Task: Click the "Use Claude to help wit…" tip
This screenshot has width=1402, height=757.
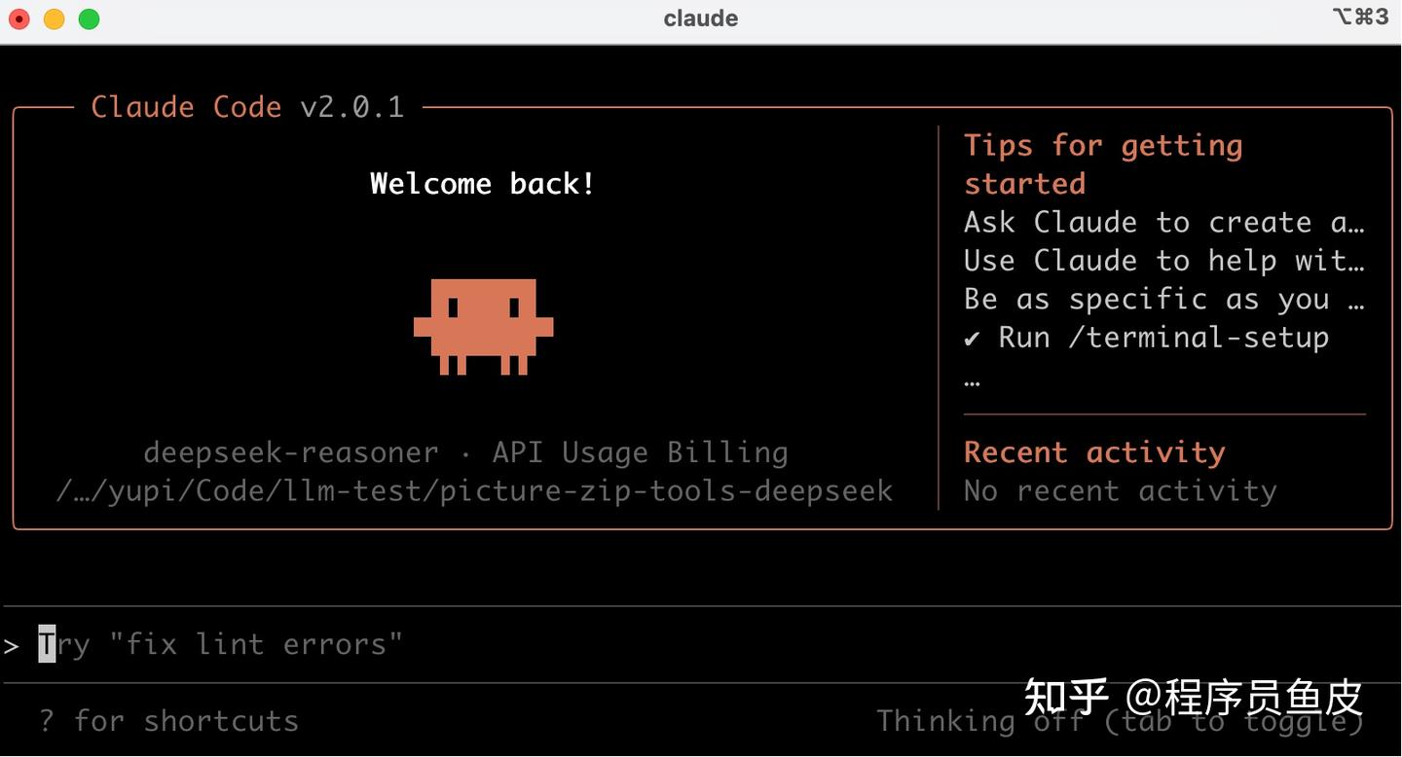Action: click(1164, 261)
